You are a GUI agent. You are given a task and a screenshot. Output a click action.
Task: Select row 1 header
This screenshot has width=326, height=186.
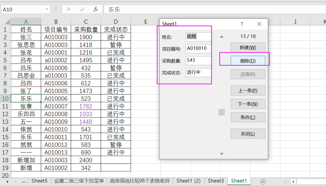(x=5, y=29)
